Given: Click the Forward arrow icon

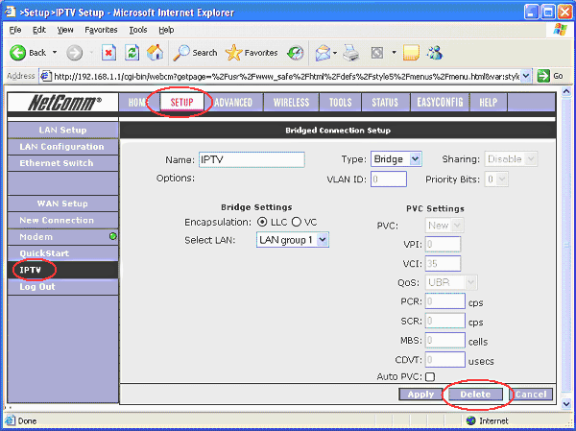Looking at the screenshot, I should click(x=74, y=53).
